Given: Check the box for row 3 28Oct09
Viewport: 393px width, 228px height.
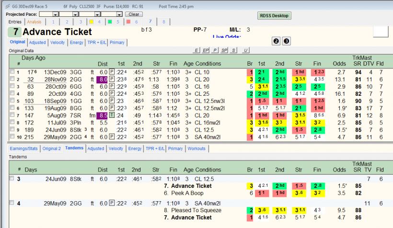Looking at the screenshot, I should pos(12,86).
